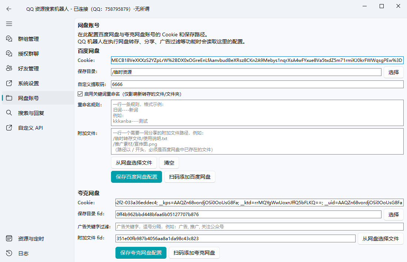Click the back arrow in the title bar
Image resolution: width=407 pixels, height=262 pixels.
tap(9, 9)
